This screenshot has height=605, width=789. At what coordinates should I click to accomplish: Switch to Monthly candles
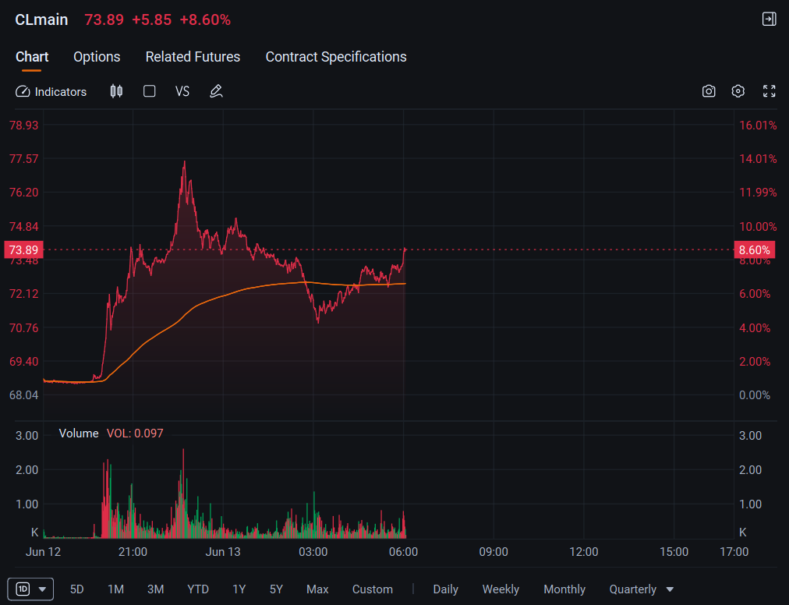click(564, 589)
